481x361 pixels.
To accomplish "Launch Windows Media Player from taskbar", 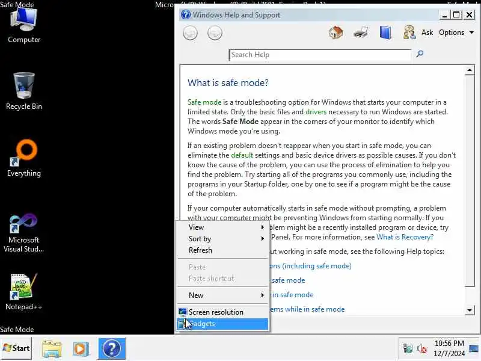I will coord(81,349).
